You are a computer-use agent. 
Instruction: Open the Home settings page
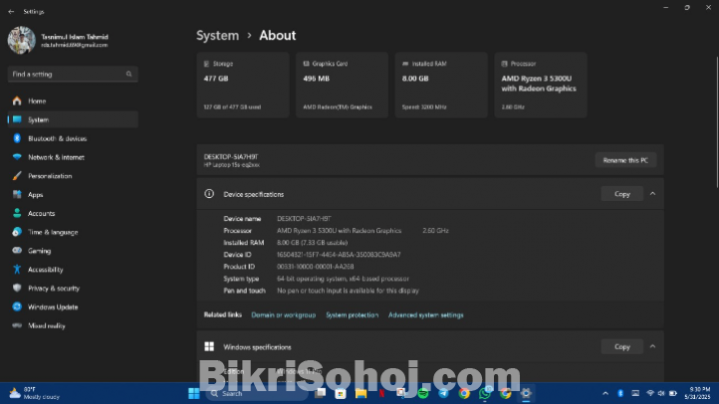73,101
